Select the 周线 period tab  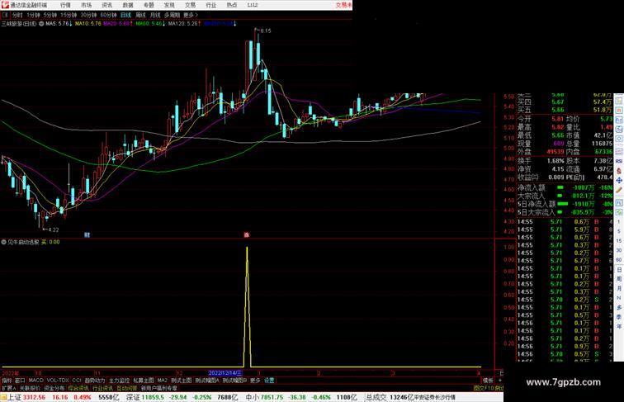pyautogui.click(x=140, y=15)
